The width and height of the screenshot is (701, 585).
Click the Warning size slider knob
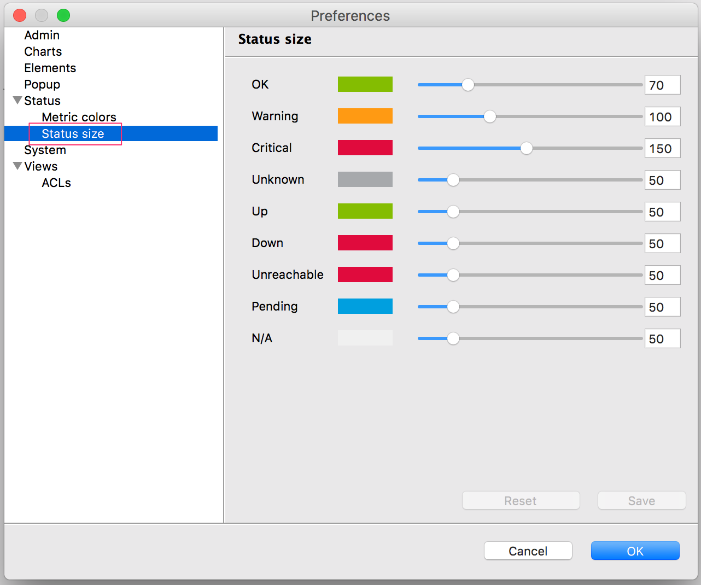[x=489, y=116]
